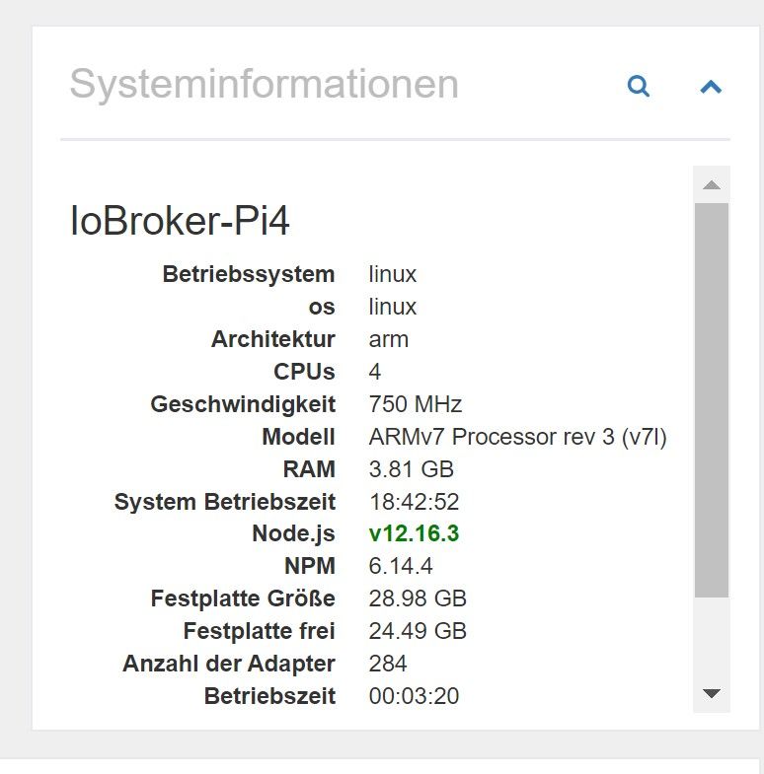Viewport: 764px width, 774px height.
Task: Click the Geschwindigkeit value 750 MHz
Action: click(x=416, y=404)
